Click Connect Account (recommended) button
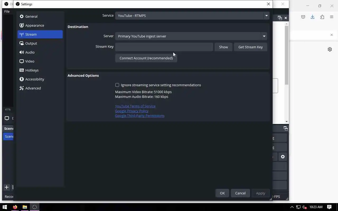Image resolution: width=338 pixels, height=211 pixels. tap(146, 58)
